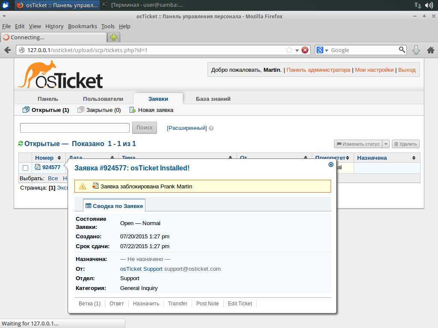Open a new tab with the plus button
Viewport: 438px width, 328px height.
(113, 37)
